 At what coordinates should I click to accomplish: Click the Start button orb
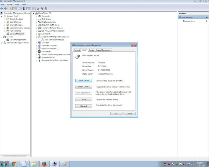pos(4,164)
